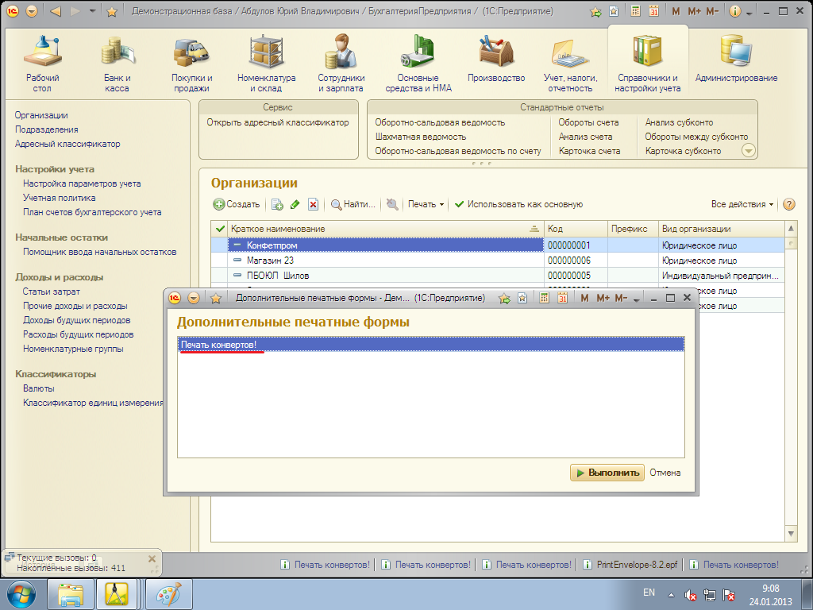Open the Оборотно-сальдовая ведомость report

click(x=440, y=122)
